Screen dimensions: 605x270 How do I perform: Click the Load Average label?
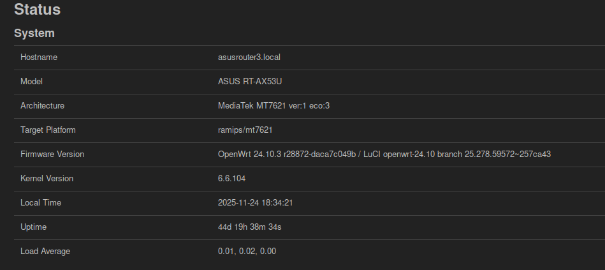click(x=45, y=251)
